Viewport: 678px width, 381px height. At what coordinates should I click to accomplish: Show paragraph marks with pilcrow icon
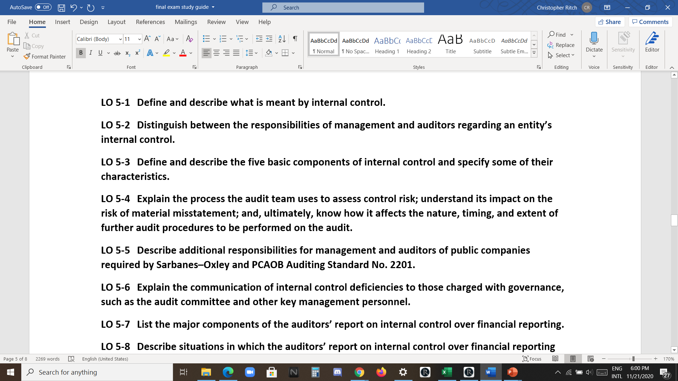pyautogui.click(x=295, y=39)
